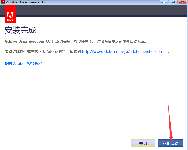Open the 视频教程 video tutorials link
The width and height of the screenshot is (188, 150).
[x=35, y=63]
